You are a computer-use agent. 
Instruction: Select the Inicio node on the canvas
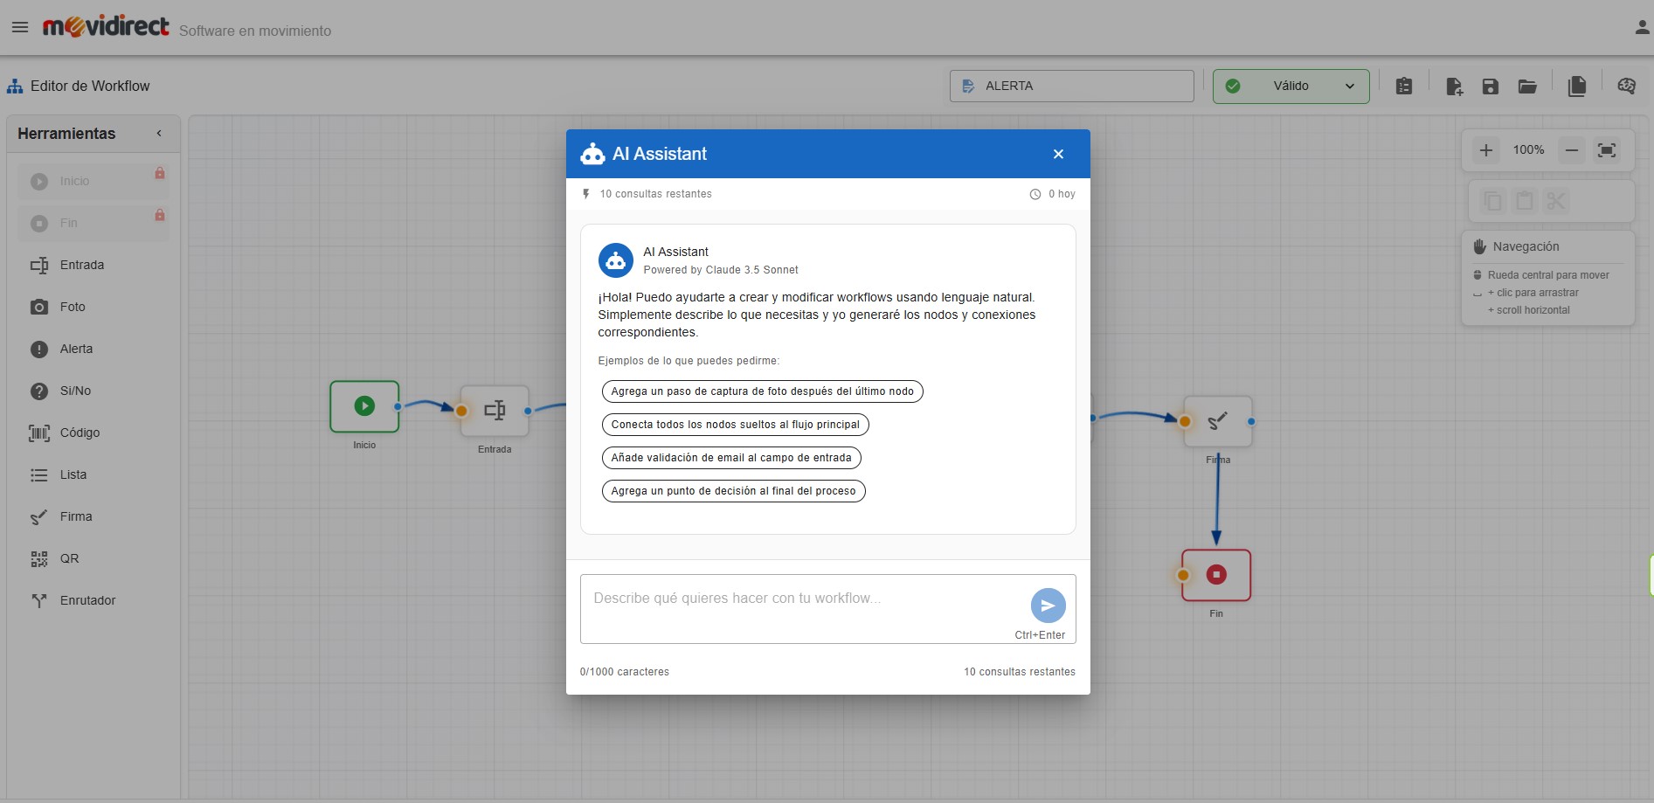point(364,406)
